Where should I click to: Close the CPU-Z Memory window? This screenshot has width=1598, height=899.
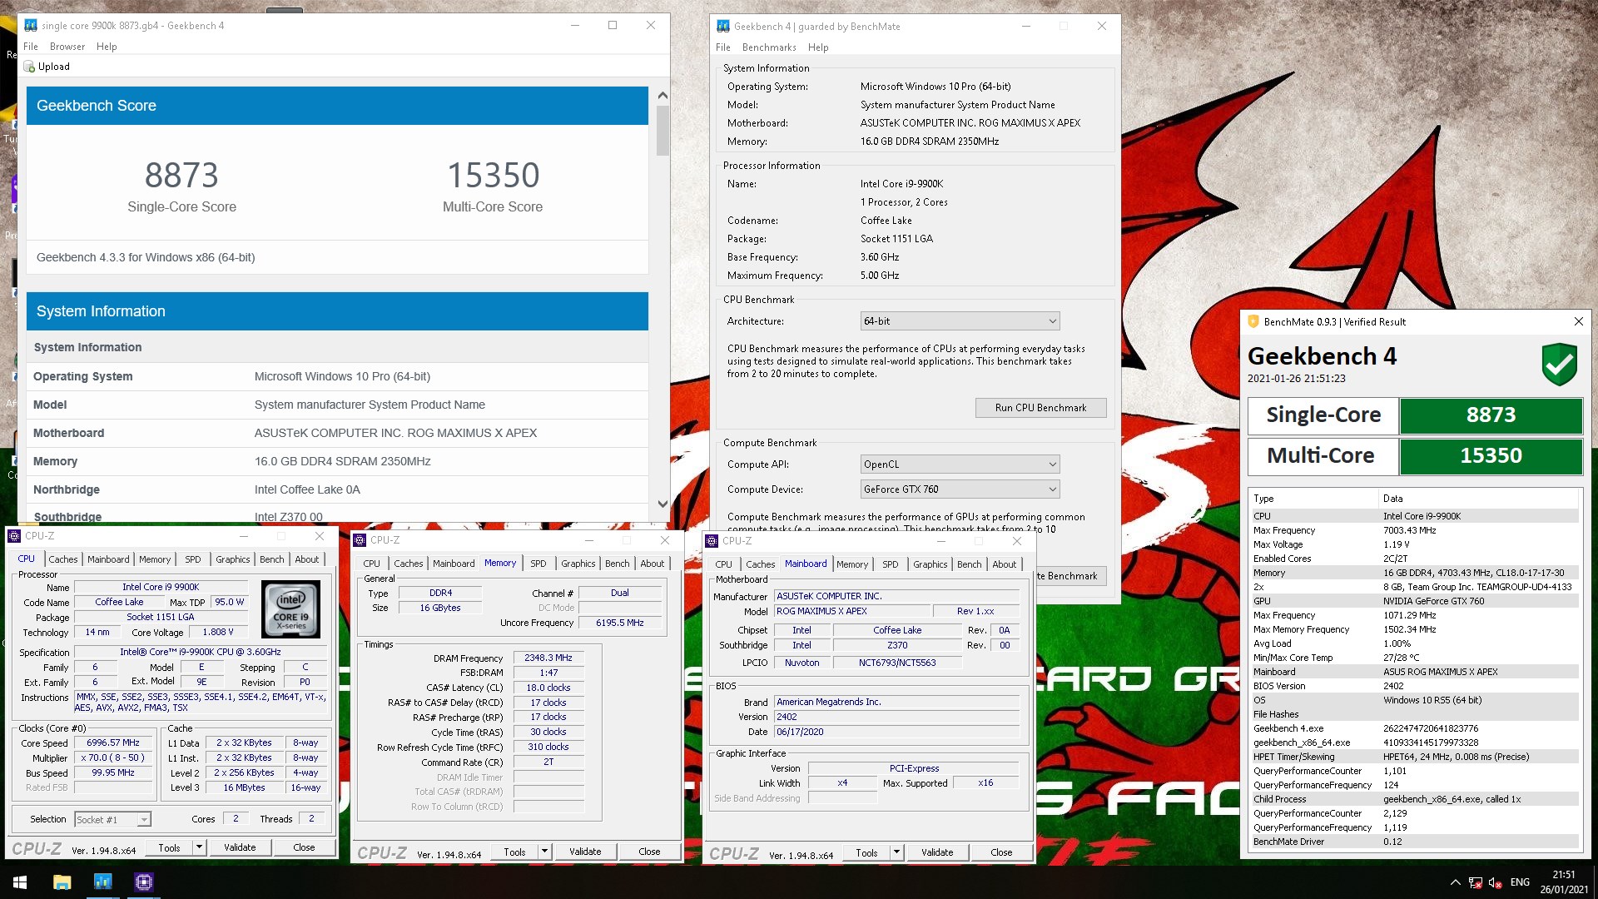(x=664, y=540)
